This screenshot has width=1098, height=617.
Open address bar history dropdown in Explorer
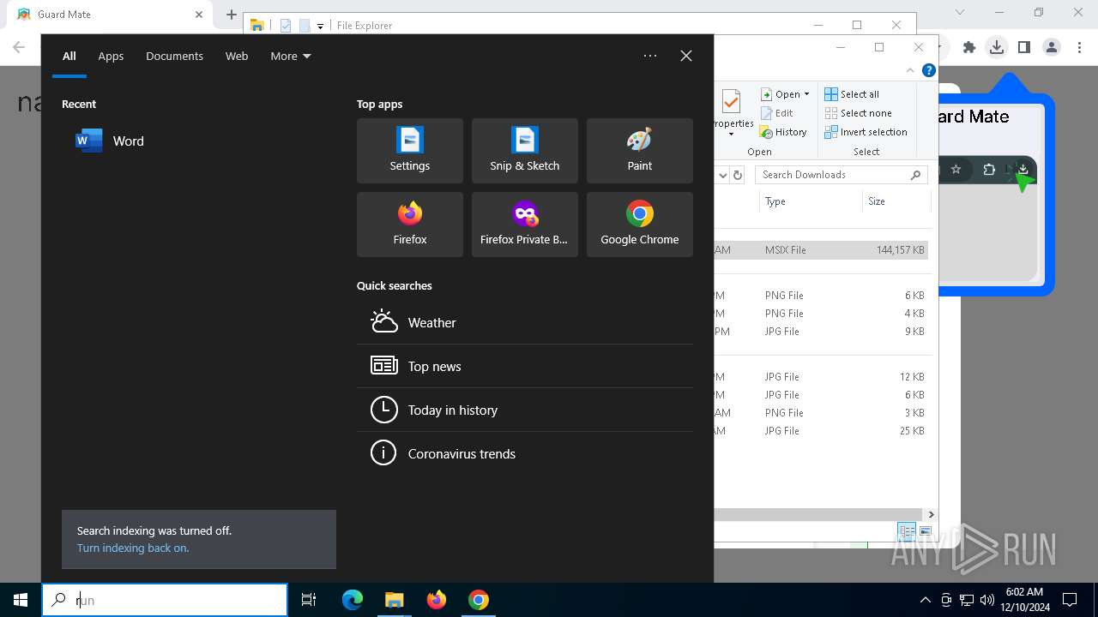coord(723,175)
